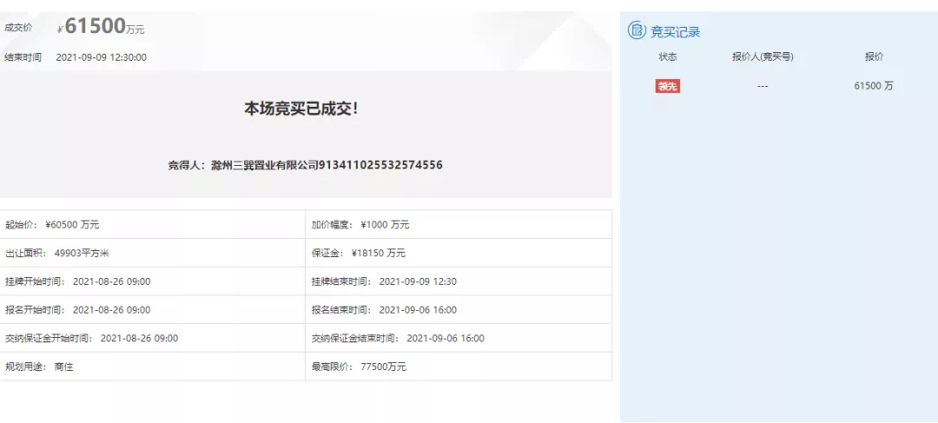This screenshot has height=423, width=938.
Task: Click the red 领先 status badge
Action: (x=667, y=86)
